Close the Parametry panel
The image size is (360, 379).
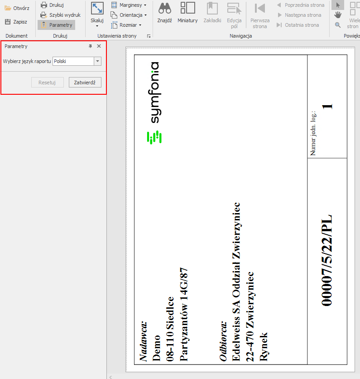tap(99, 46)
